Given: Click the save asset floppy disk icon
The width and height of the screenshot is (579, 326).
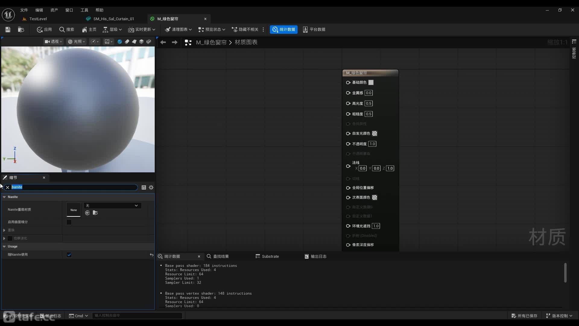Looking at the screenshot, I should (x=8, y=30).
